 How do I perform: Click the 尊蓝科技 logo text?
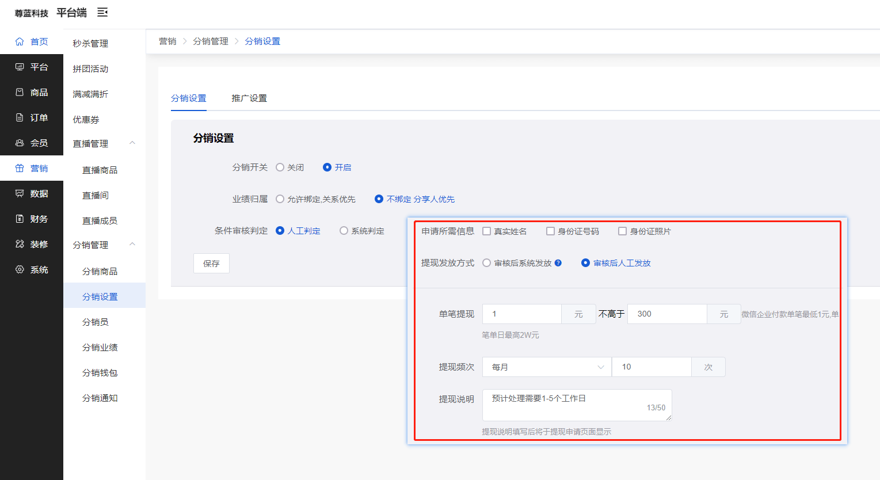click(x=32, y=13)
